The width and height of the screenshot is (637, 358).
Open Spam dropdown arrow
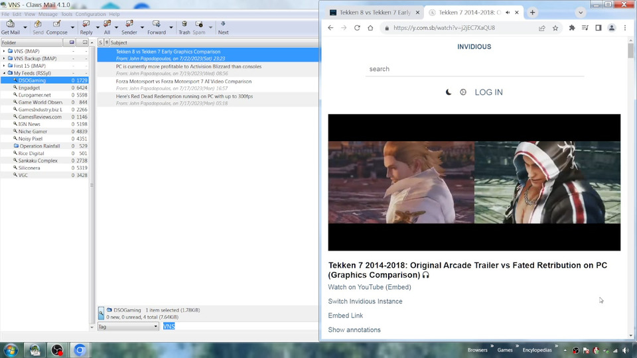(x=210, y=28)
